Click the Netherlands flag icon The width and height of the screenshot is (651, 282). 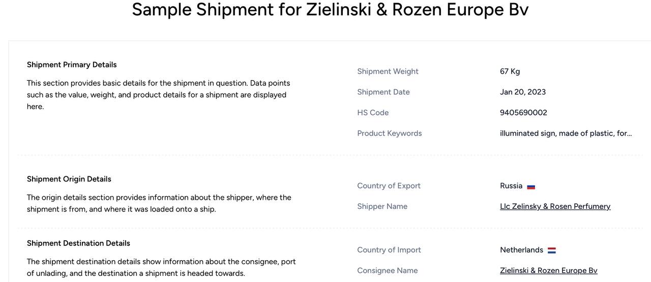(552, 250)
